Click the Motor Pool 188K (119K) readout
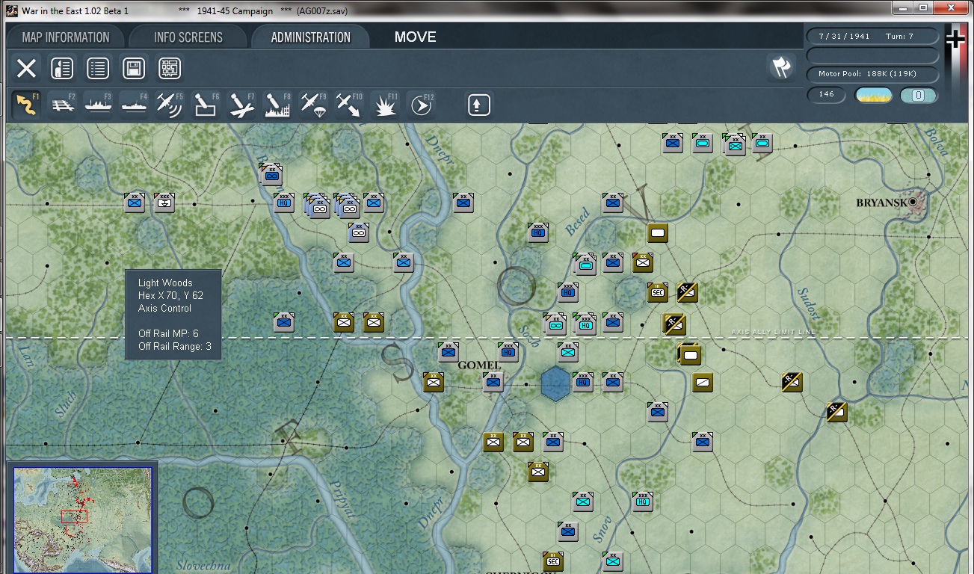This screenshot has height=574, width=974. pyautogui.click(x=873, y=74)
